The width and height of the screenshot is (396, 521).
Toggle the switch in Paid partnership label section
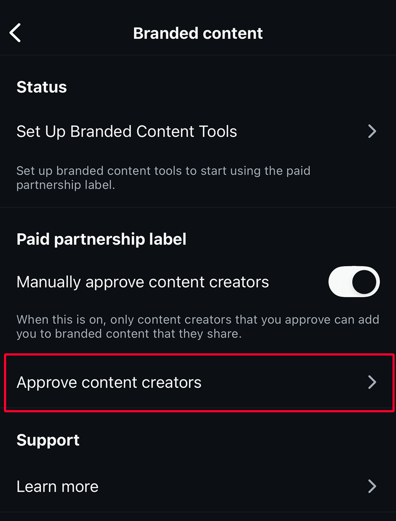click(354, 282)
